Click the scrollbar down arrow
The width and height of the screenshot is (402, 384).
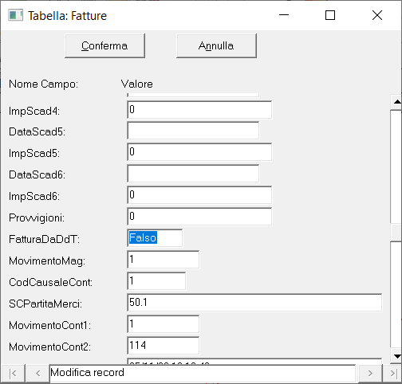pyautogui.click(x=397, y=356)
